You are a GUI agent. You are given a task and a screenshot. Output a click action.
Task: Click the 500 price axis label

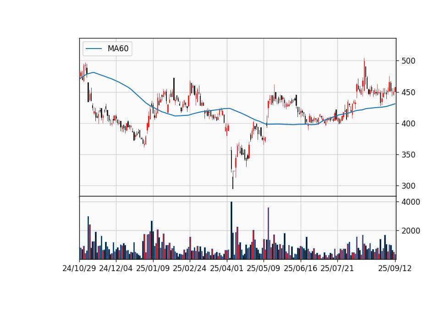pos(408,61)
